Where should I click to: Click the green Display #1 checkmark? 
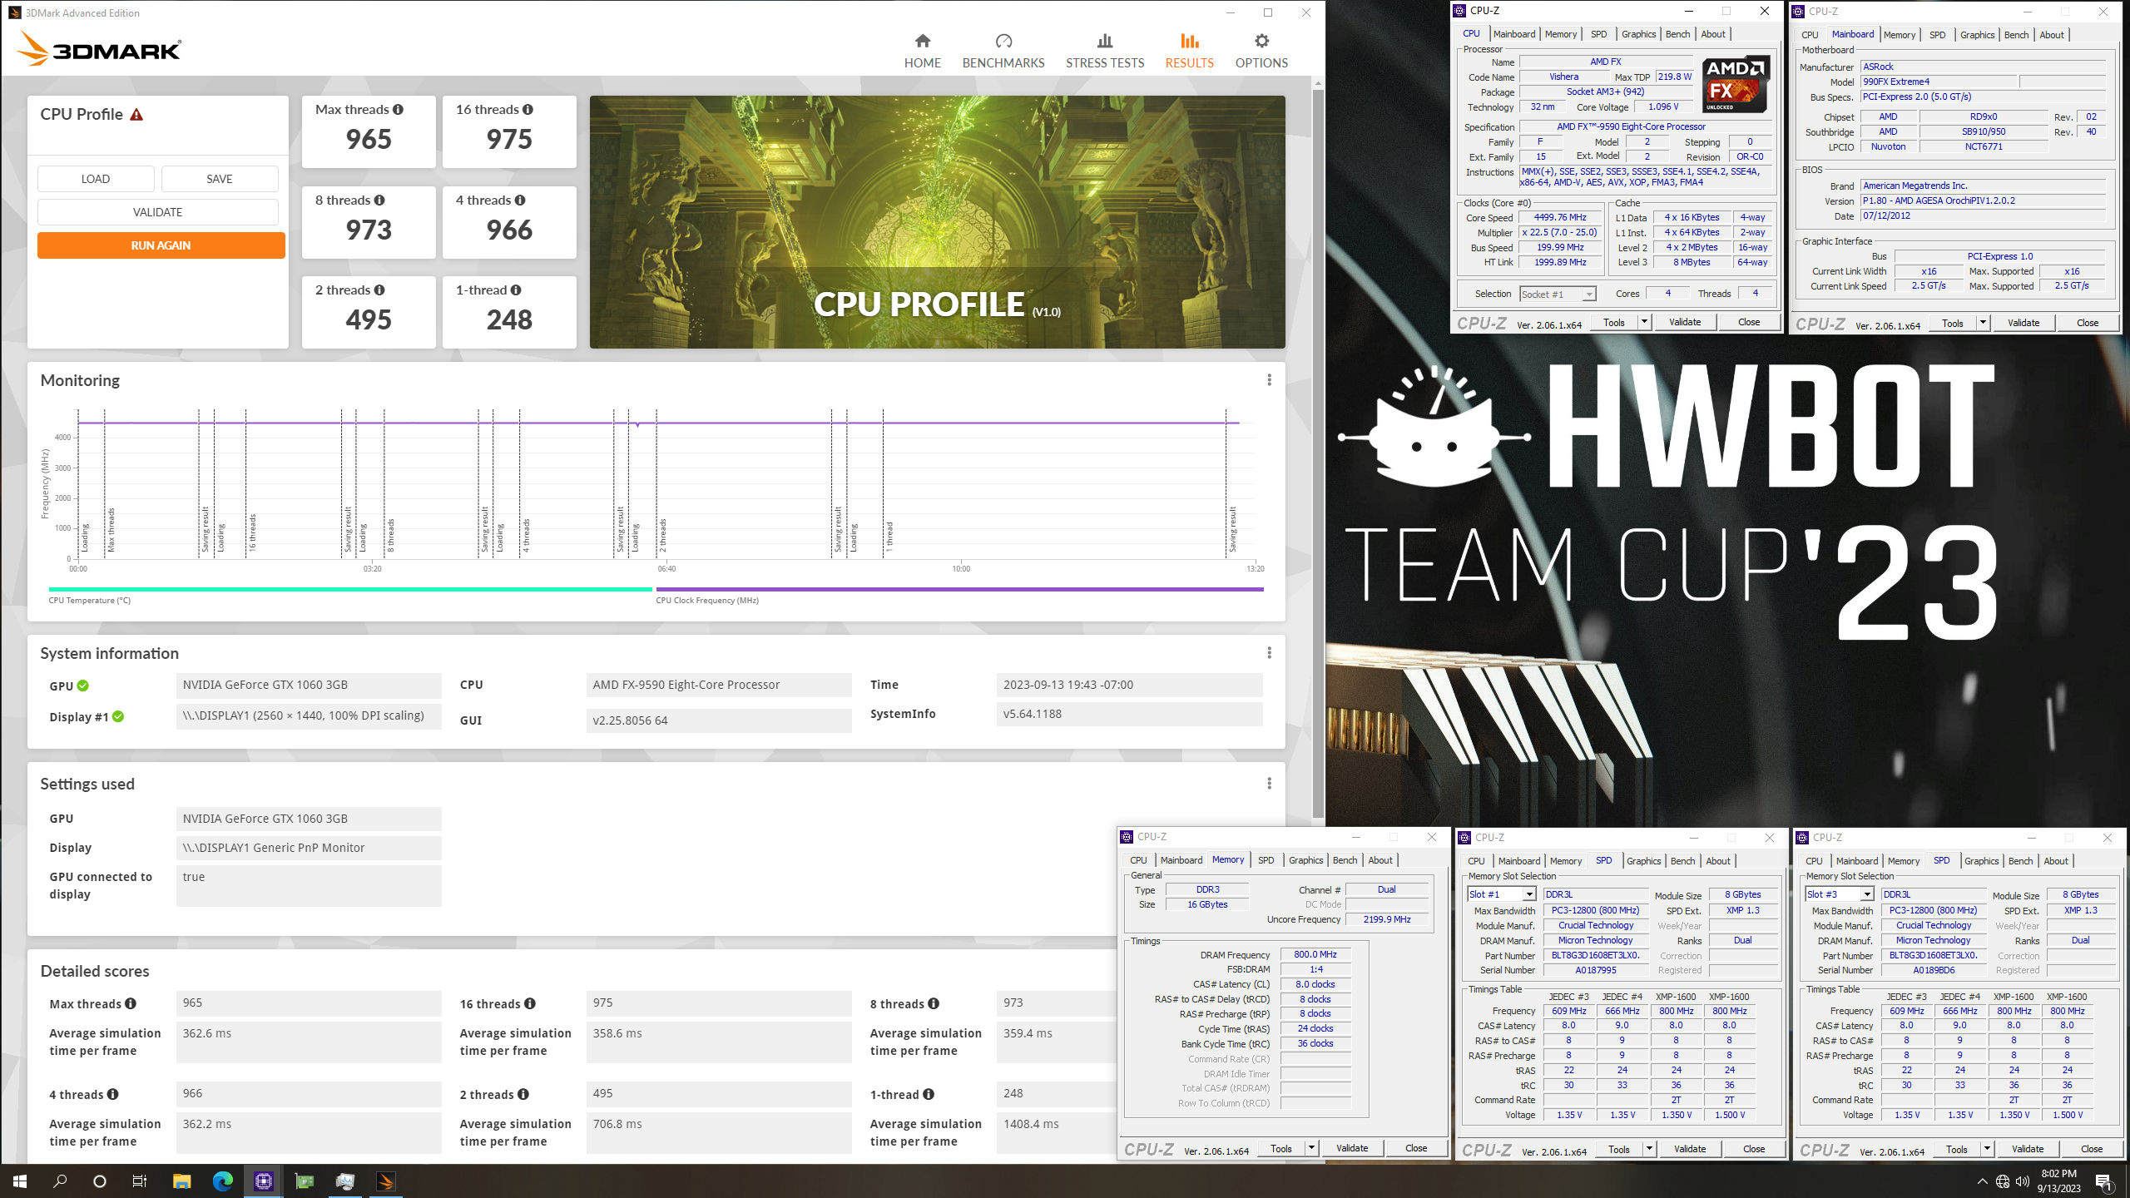118,717
